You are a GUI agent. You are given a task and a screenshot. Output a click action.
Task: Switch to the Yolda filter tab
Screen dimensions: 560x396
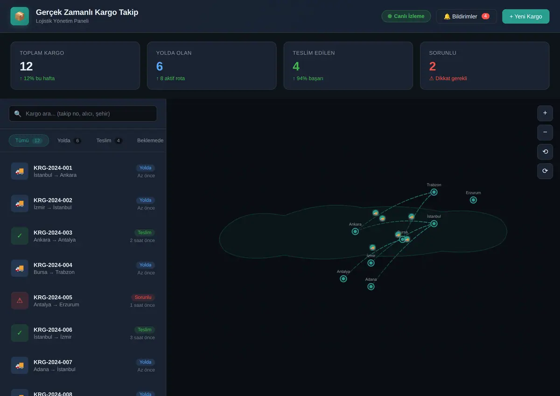[69, 141]
